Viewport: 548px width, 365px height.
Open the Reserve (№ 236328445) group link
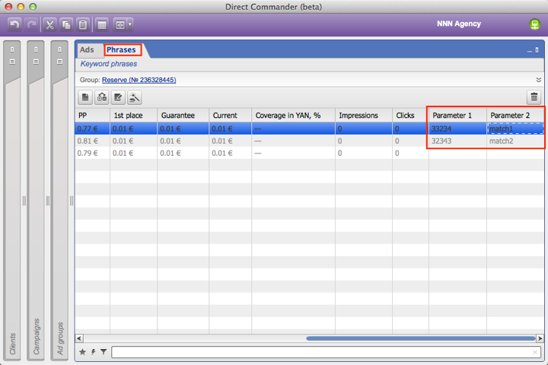click(x=139, y=80)
